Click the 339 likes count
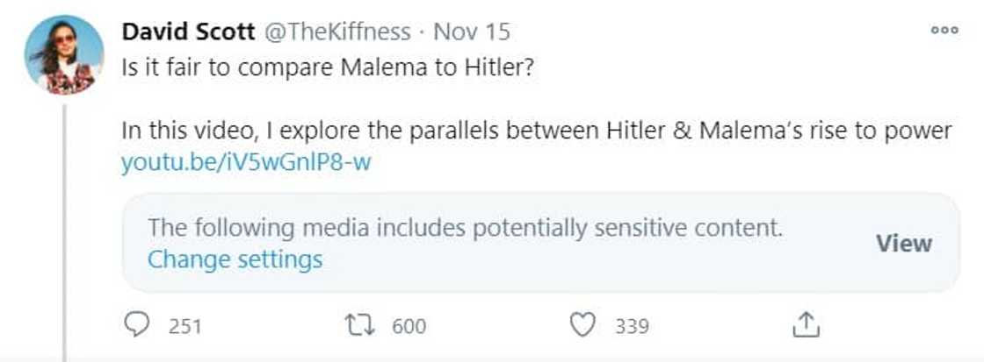Image resolution: width=984 pixels, height=362 pixels. tap(632, 326)
